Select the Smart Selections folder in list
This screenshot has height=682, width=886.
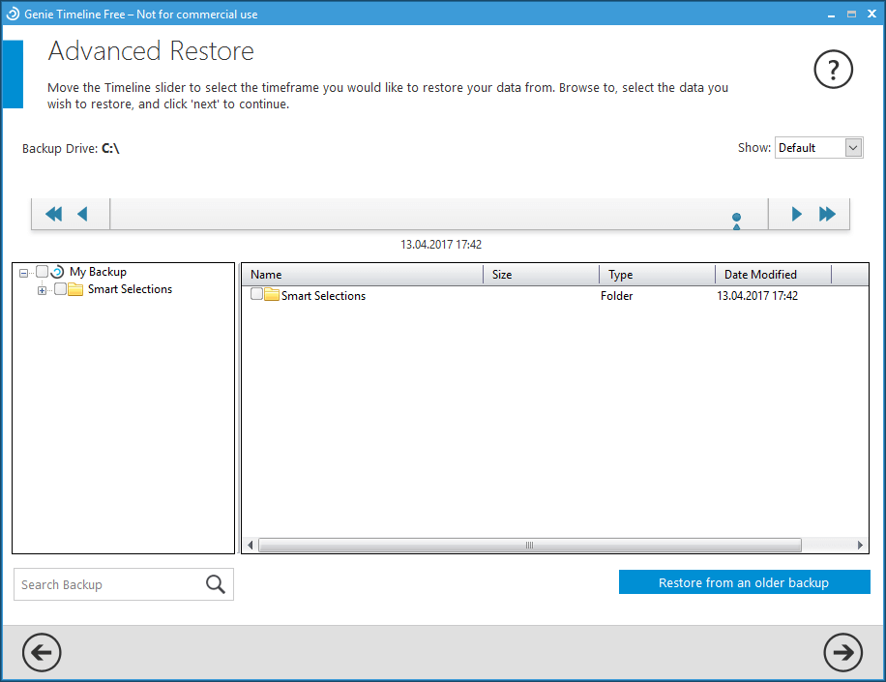[x=323, y=296]
